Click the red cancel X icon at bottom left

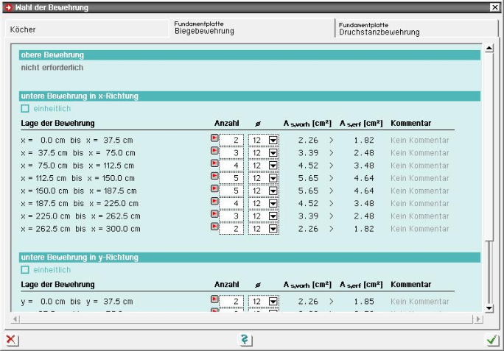click(x=11, y=339)
